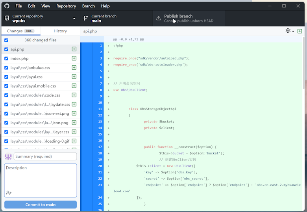Uncheck the laydate.css checkbox

(x=6, y=104)
